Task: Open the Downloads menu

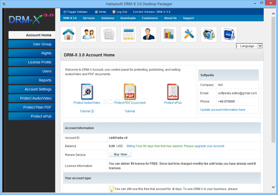Action: [128, 18]
